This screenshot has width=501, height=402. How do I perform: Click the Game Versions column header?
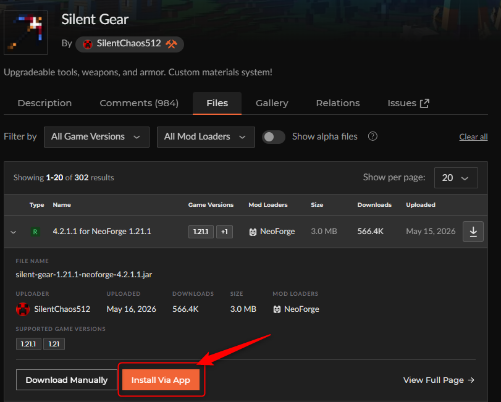[211, 205]
